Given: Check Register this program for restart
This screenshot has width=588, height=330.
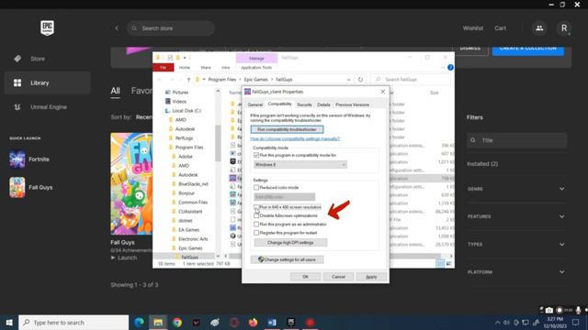Looking at the screenshot, I should tap(256, 233).
